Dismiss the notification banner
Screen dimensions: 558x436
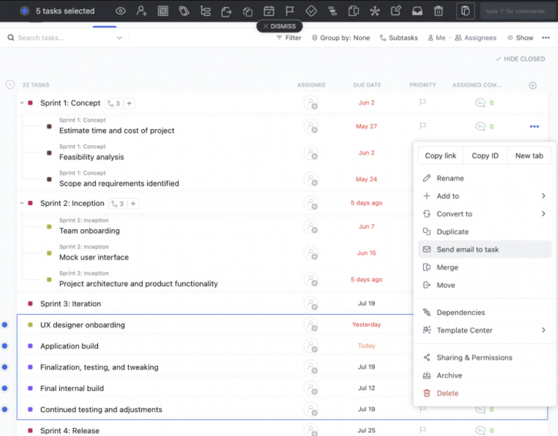pyautogui.click(x=280, y=26)
